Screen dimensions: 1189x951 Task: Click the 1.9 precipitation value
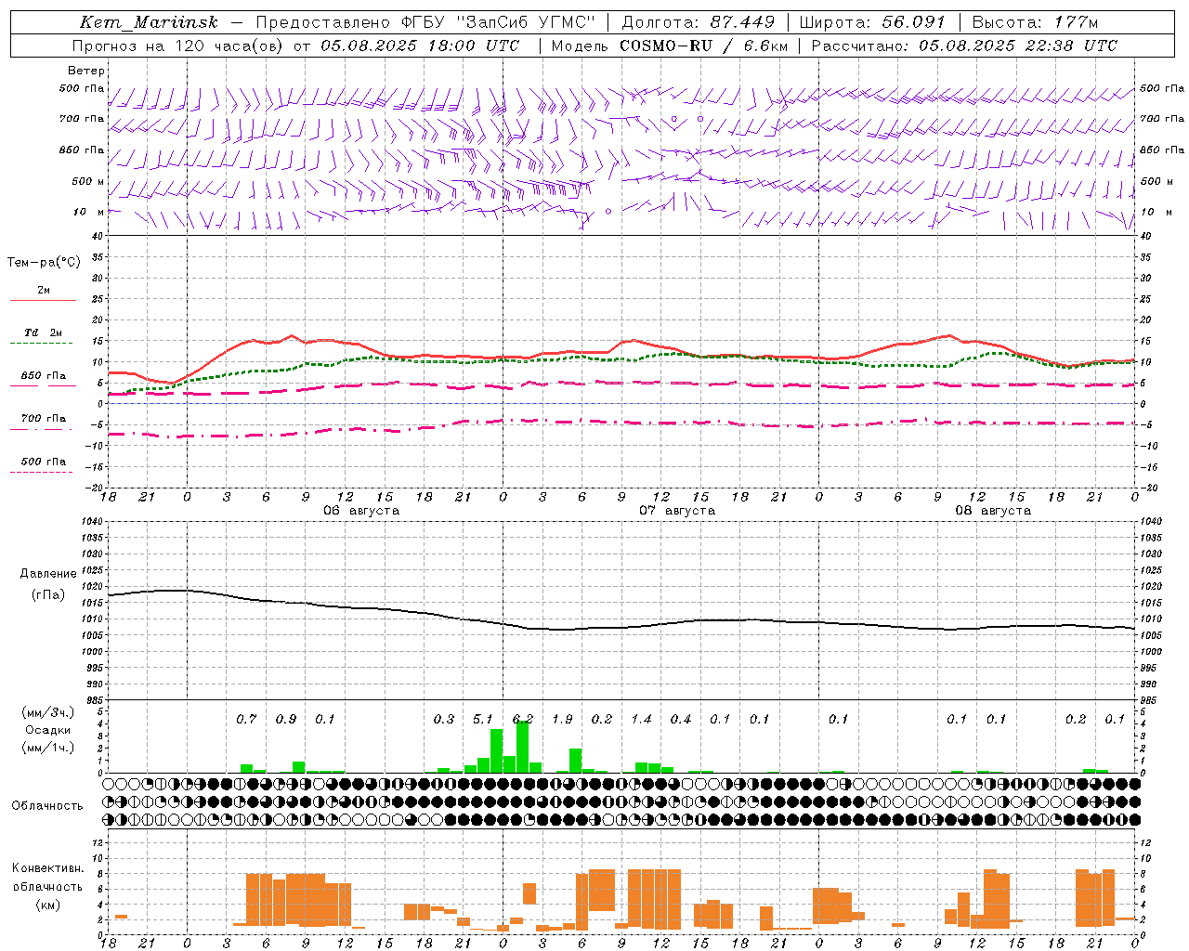tap(562, 719)
